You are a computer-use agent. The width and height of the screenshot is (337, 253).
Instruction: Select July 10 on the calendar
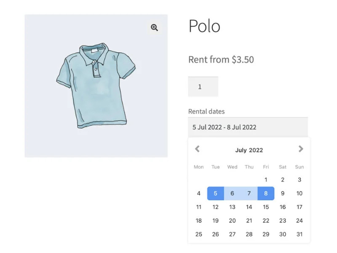300,194
